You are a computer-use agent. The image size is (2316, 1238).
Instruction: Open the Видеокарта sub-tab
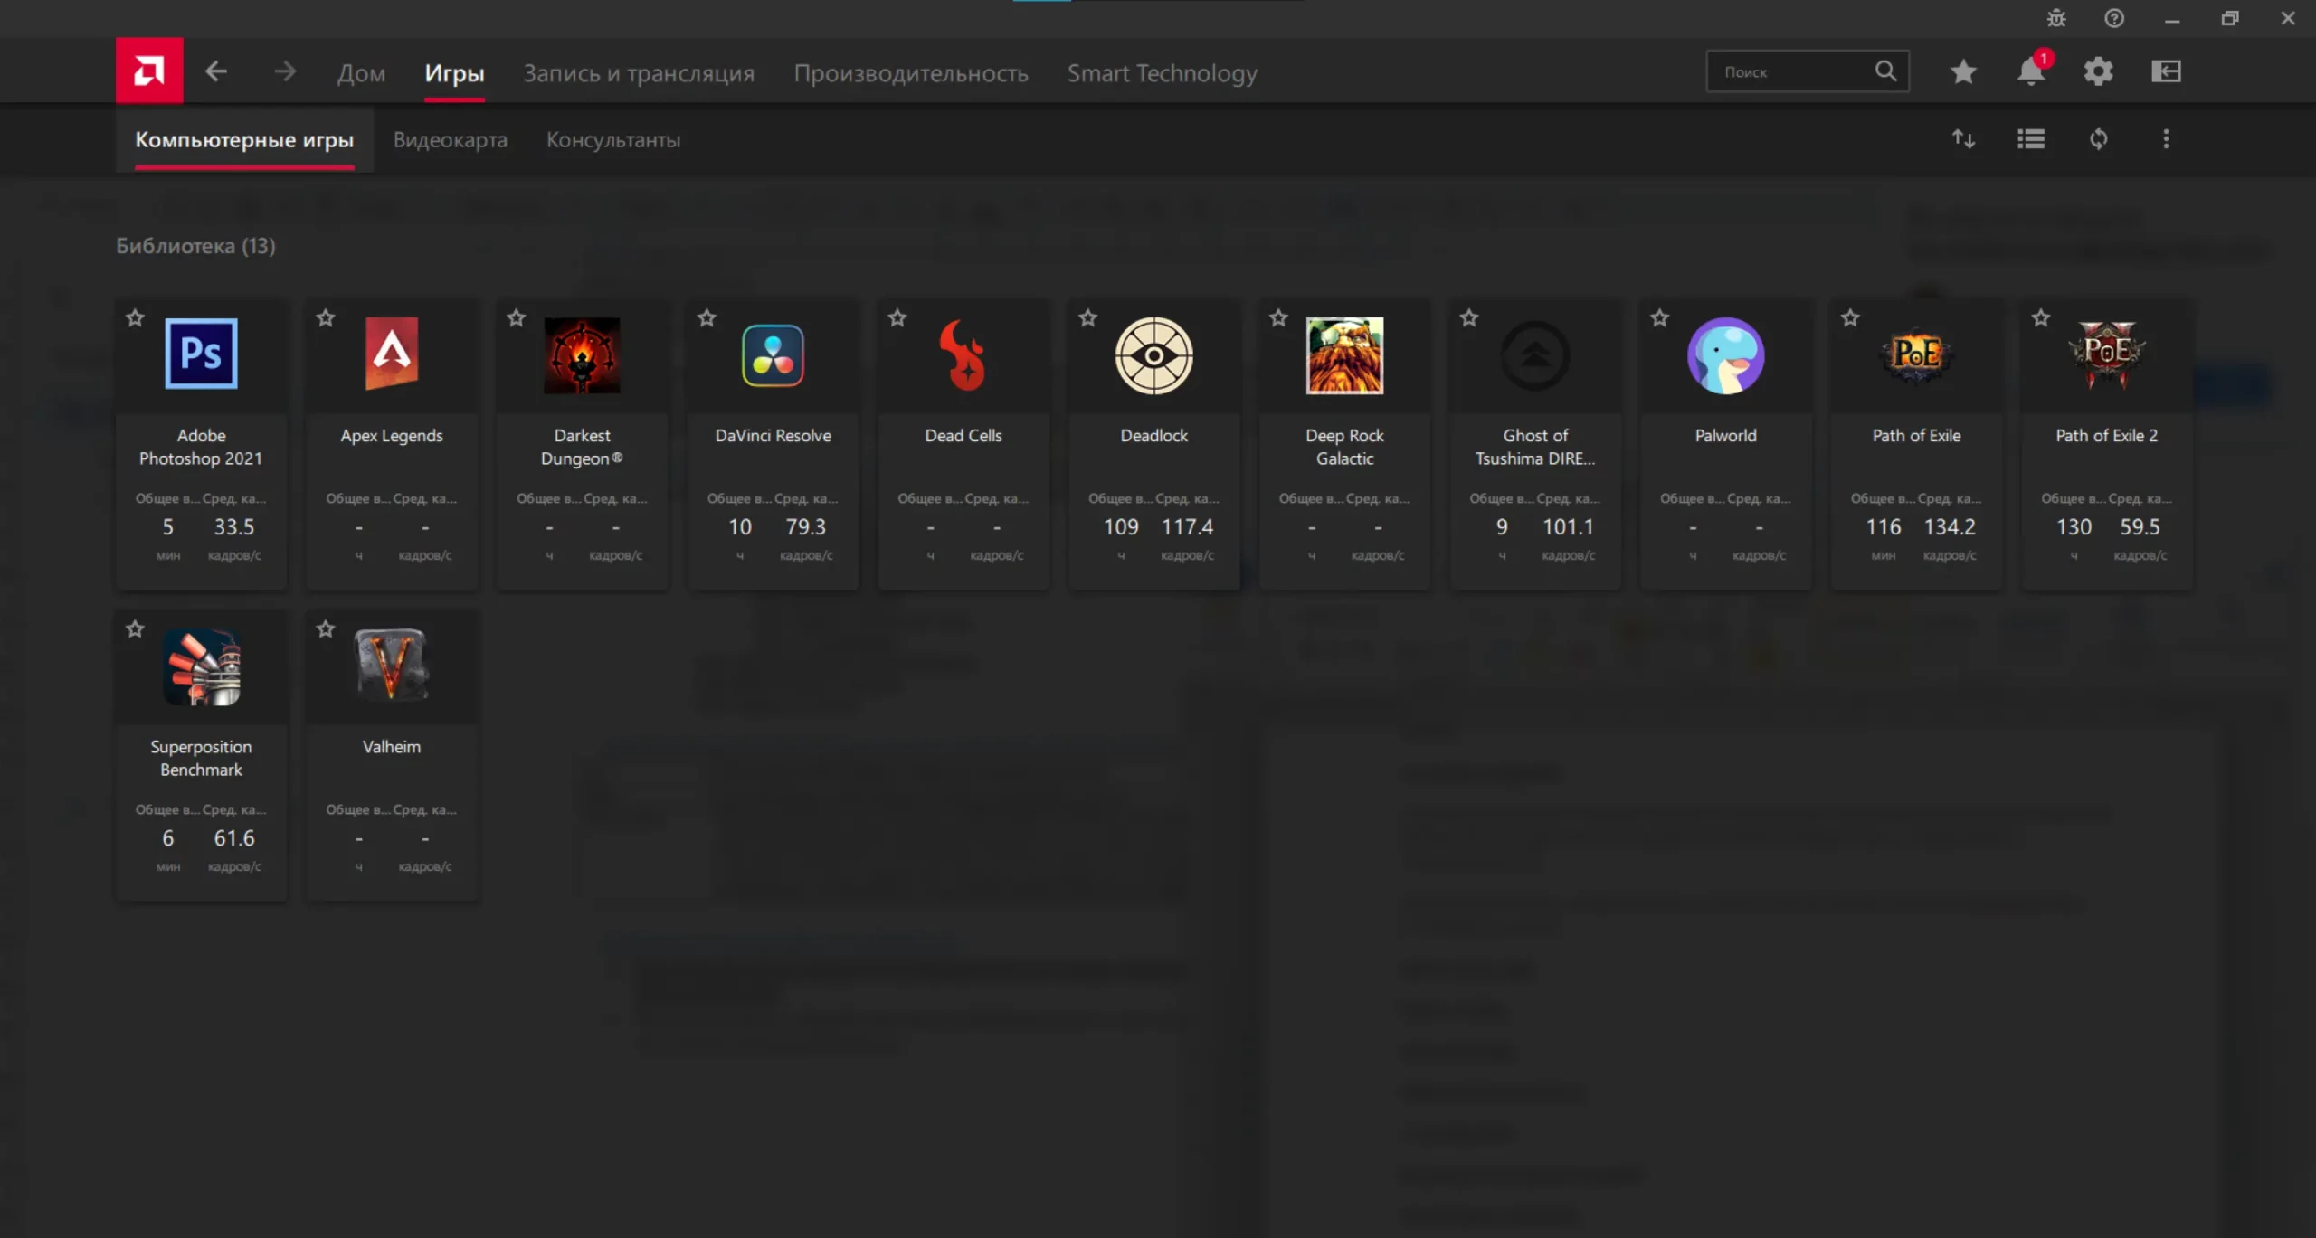click(450, 140)
